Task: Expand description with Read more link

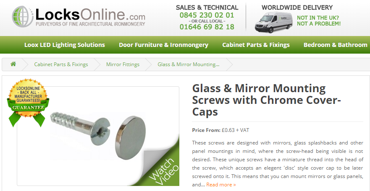Action: (221, 185)
